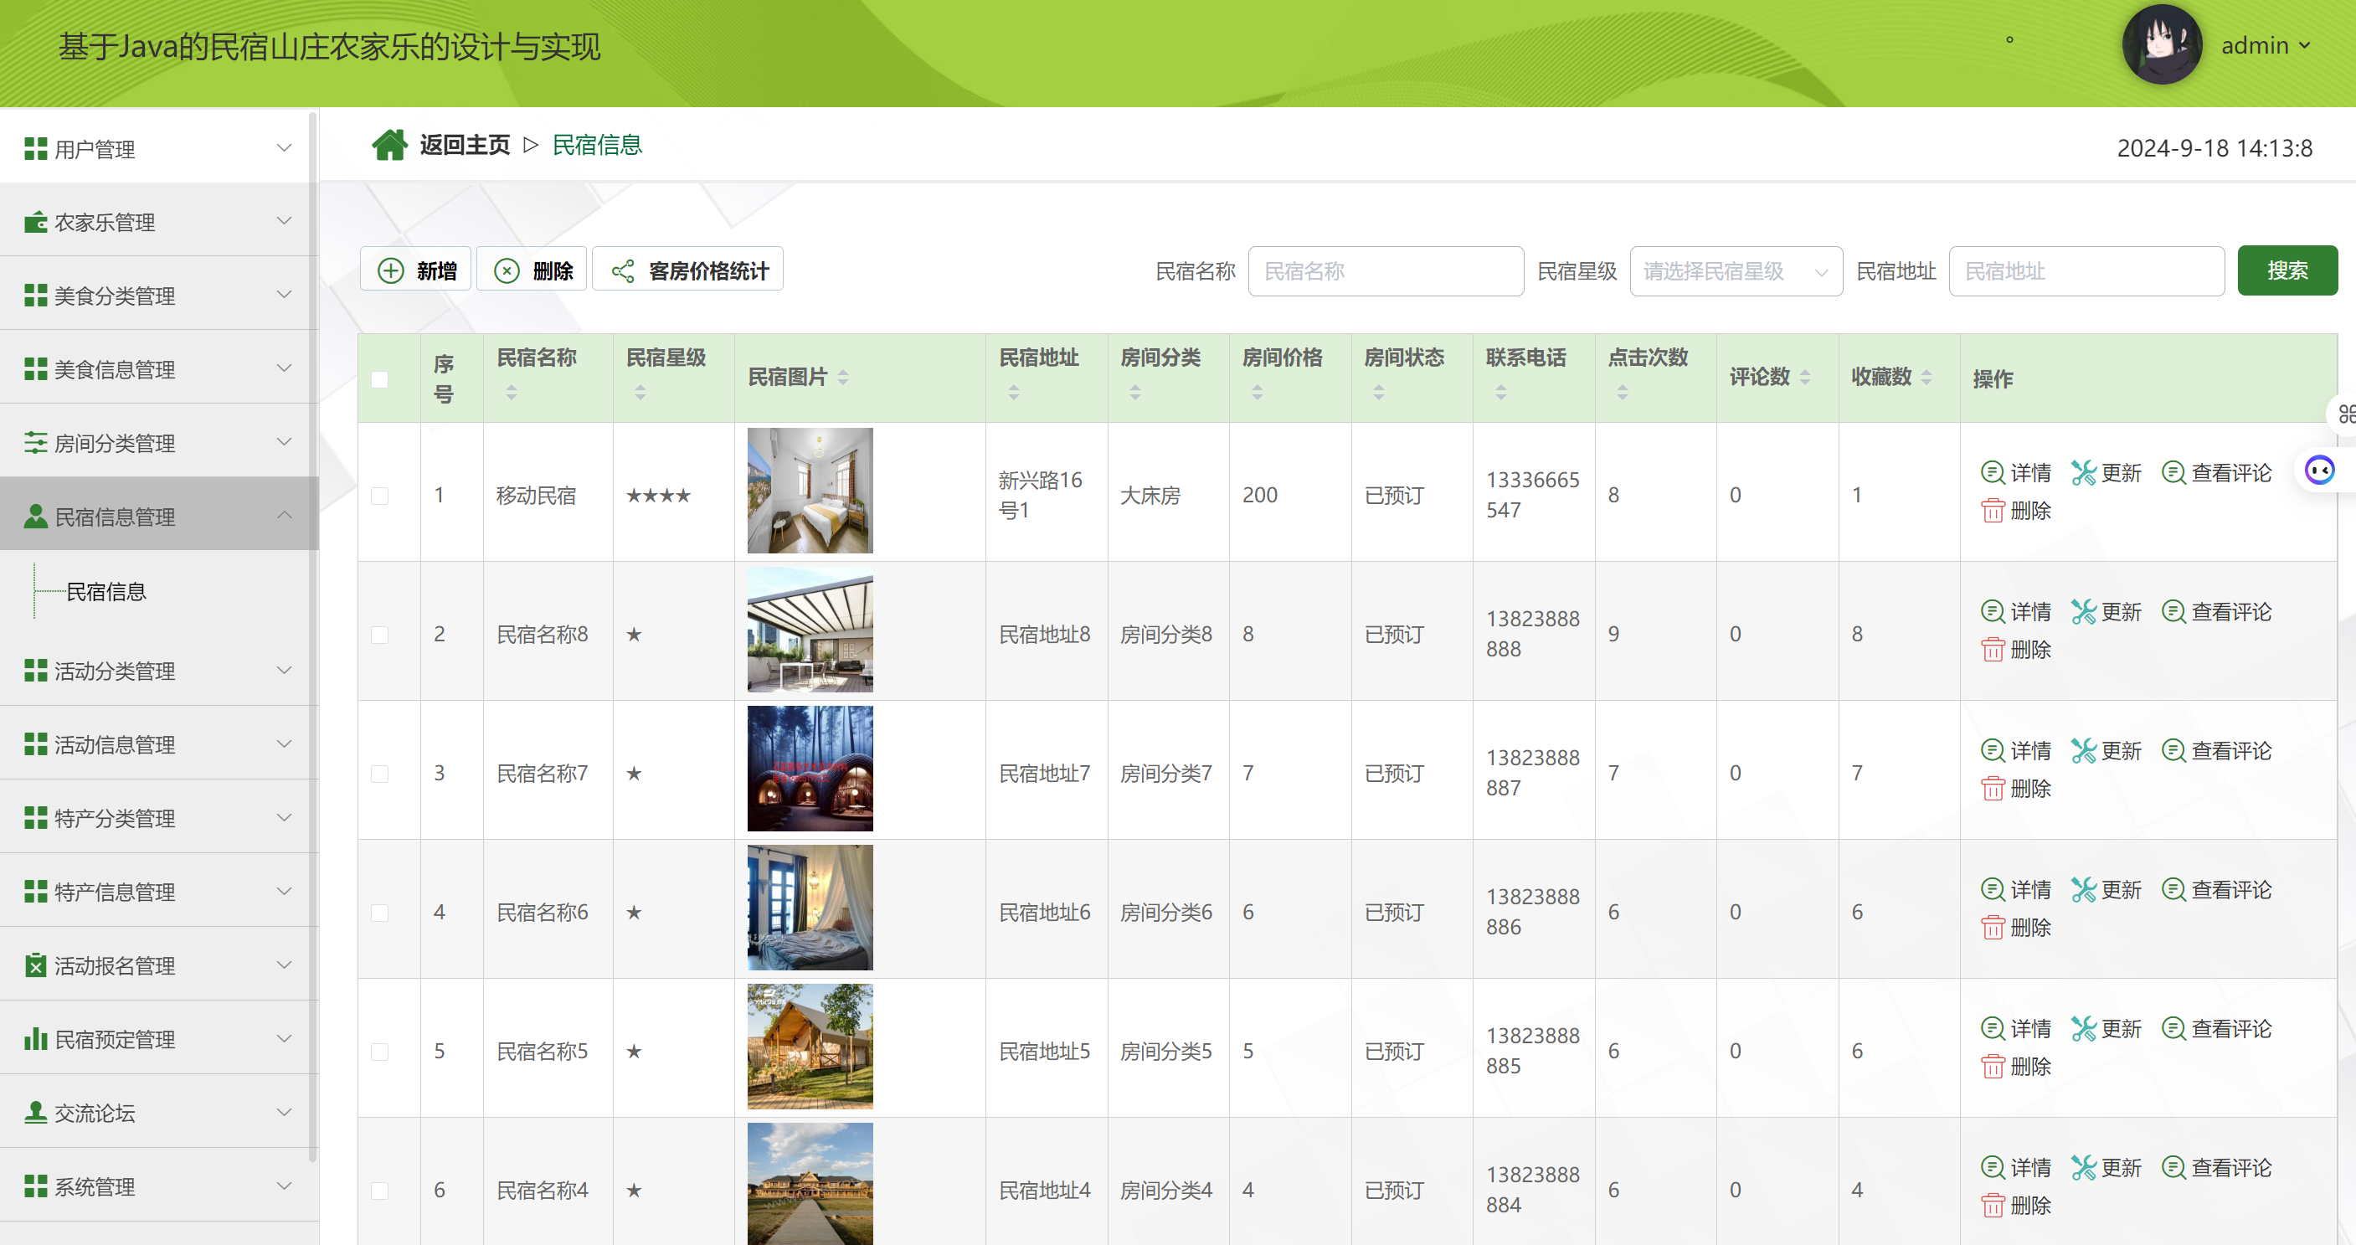Open 详情 for 民宿名称6 row
2356x1245 pixels.
[x=2016, y=890]
